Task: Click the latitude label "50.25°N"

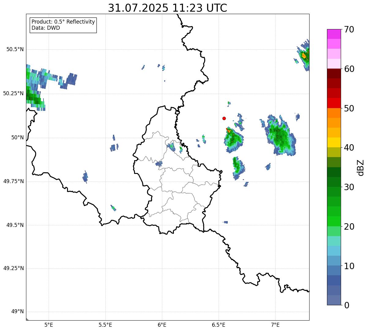Action: pos(13,93)
